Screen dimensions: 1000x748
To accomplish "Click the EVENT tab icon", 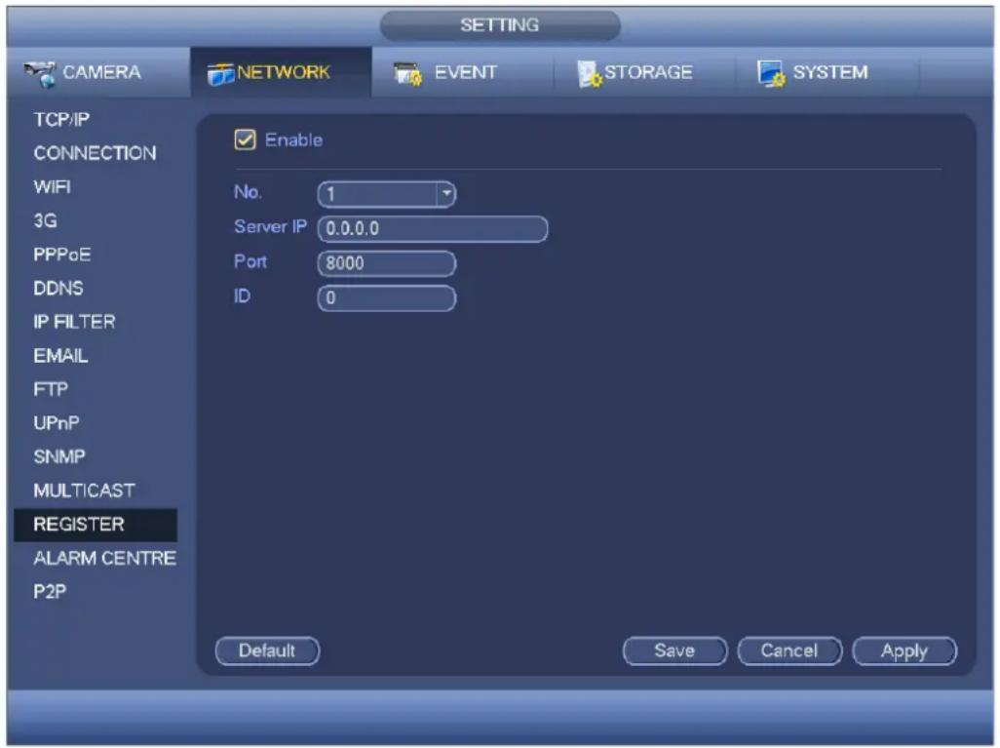I will point(408,74).
